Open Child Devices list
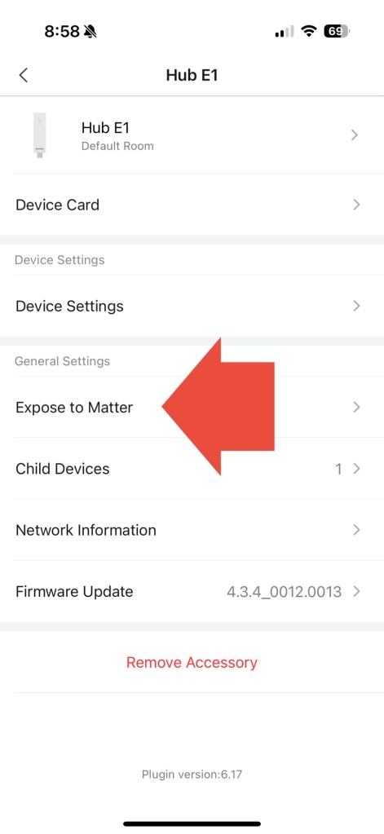The height and width of the screenshot is (834, 384). click(x=192, y=469)
